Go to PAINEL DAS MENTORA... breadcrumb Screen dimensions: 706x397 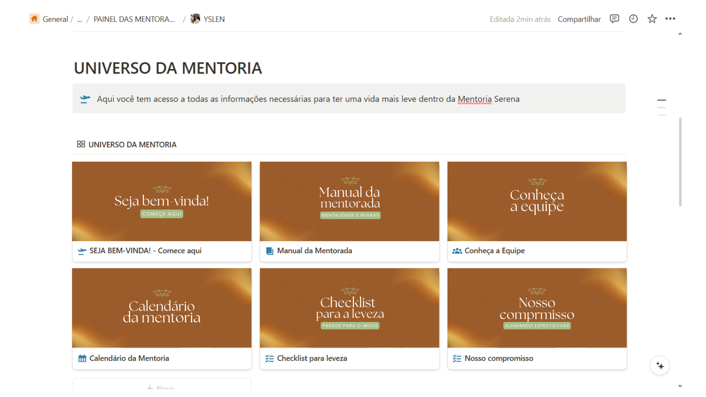134,19
